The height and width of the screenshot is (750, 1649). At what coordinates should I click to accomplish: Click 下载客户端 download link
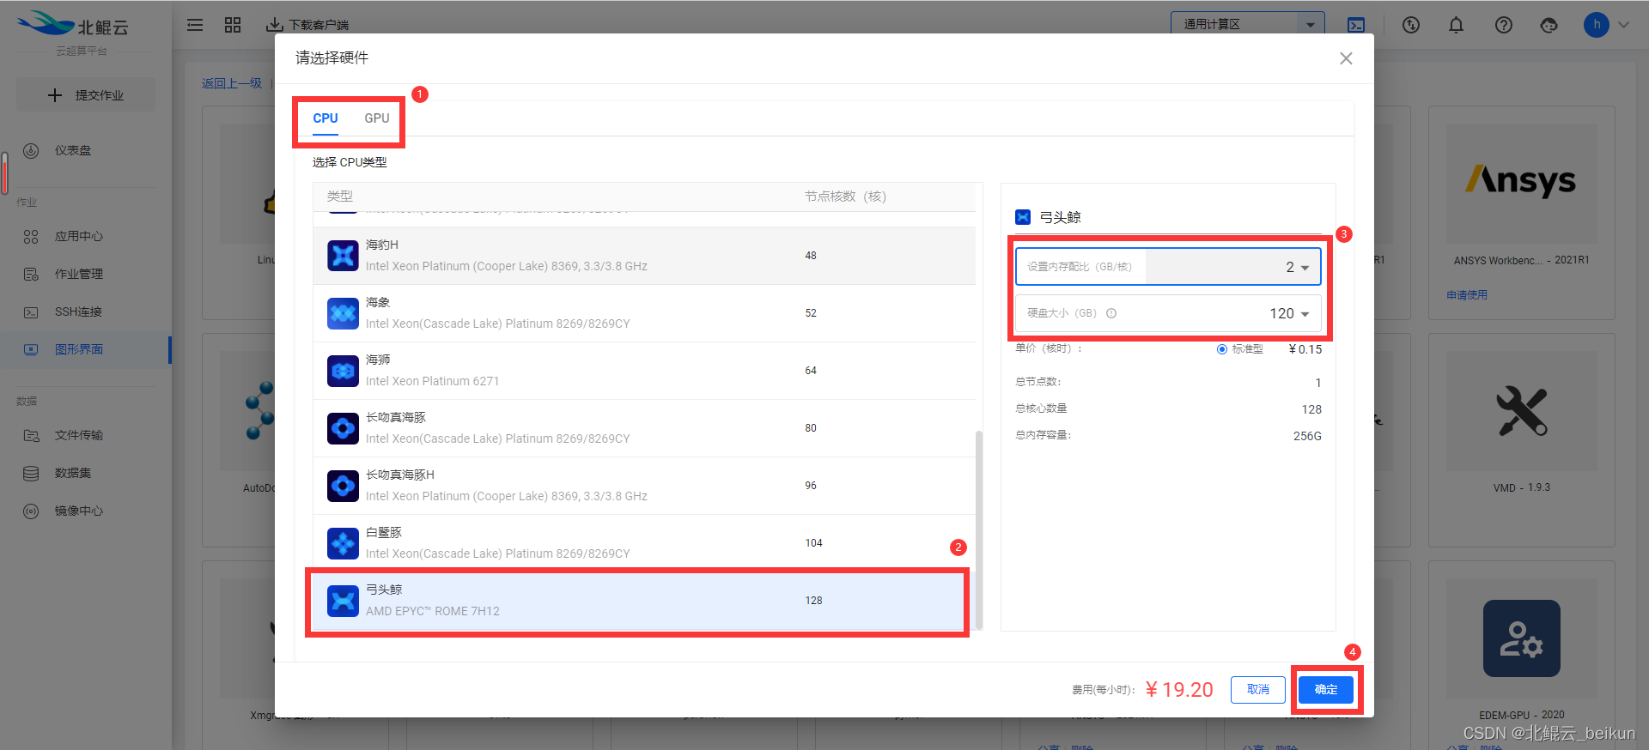pos(307,25)
